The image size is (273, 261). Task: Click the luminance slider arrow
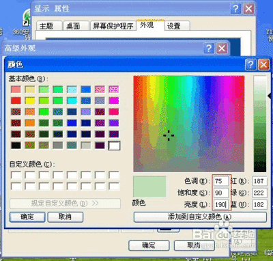[x=269, y=96]
